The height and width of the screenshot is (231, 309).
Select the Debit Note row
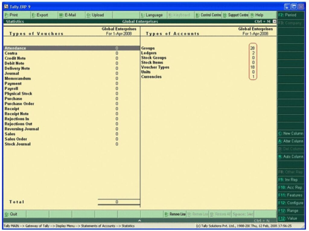72,63
